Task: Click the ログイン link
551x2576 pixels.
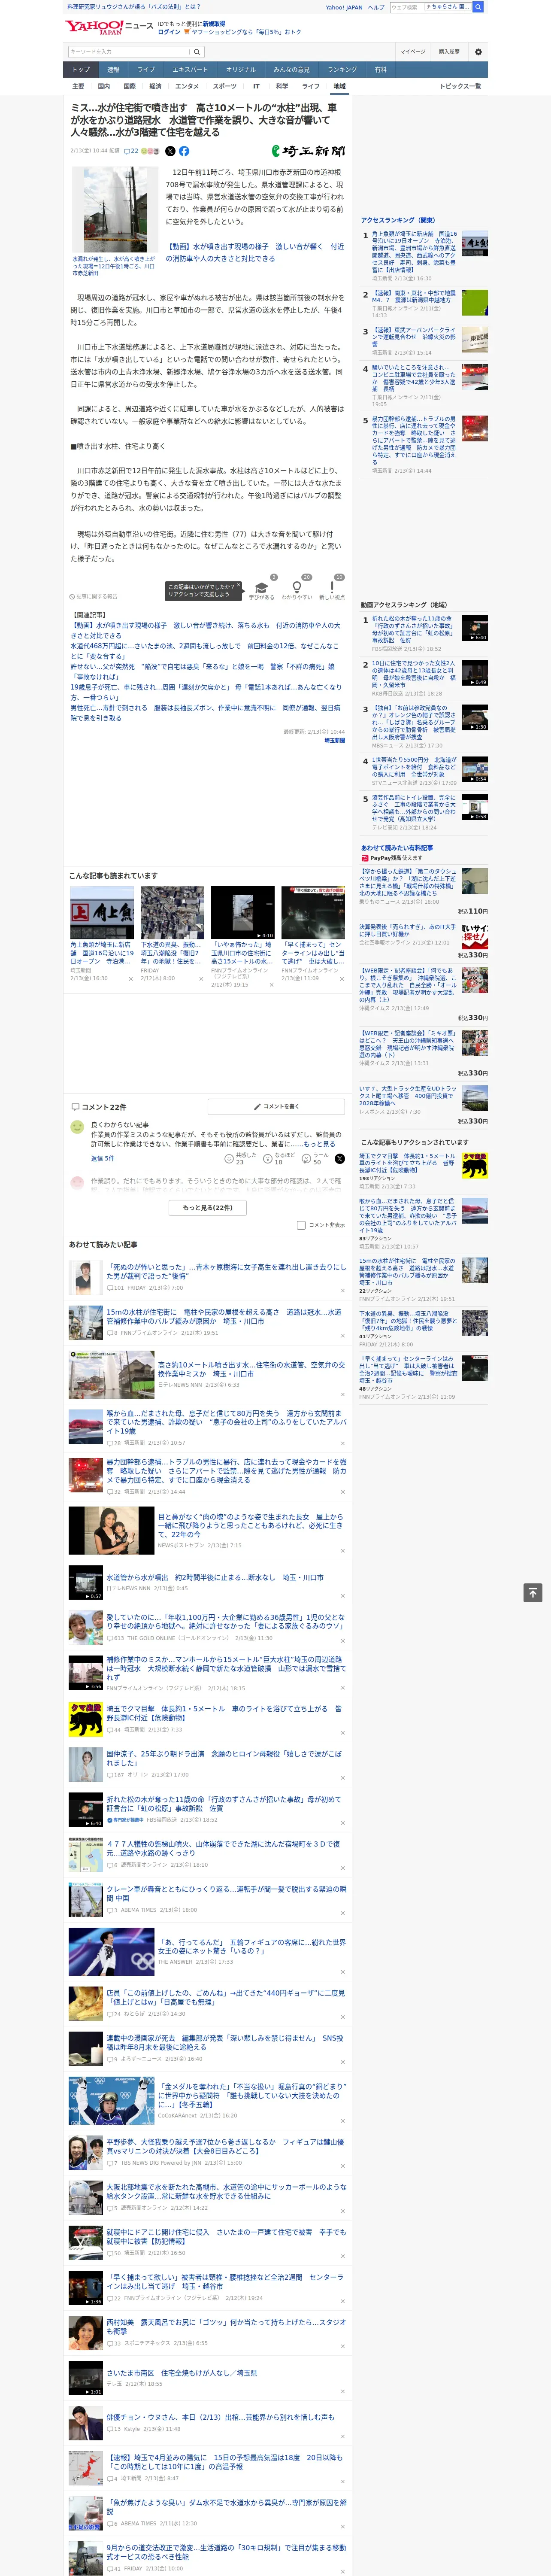Action: click(x=170, y=32)
